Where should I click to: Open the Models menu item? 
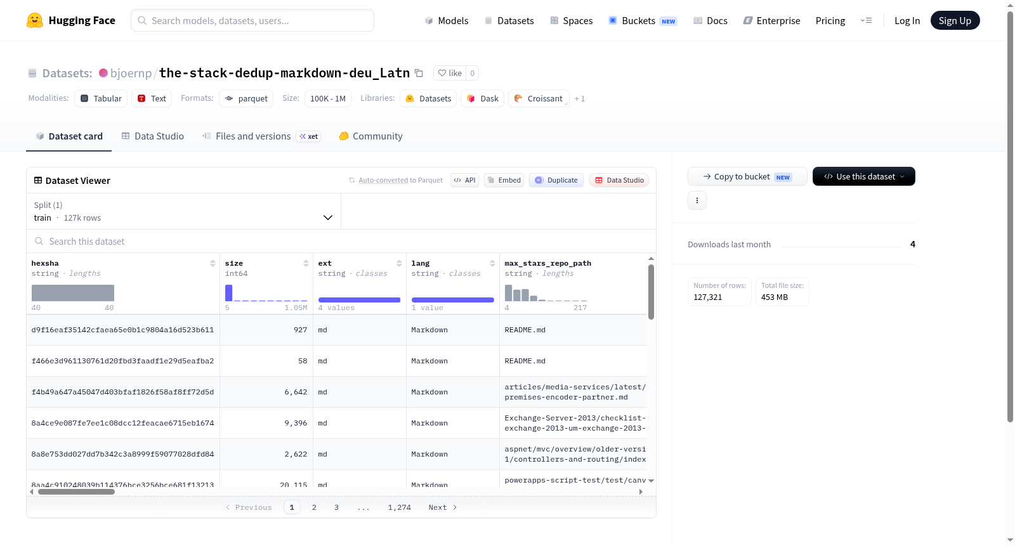tap(447, 20)
